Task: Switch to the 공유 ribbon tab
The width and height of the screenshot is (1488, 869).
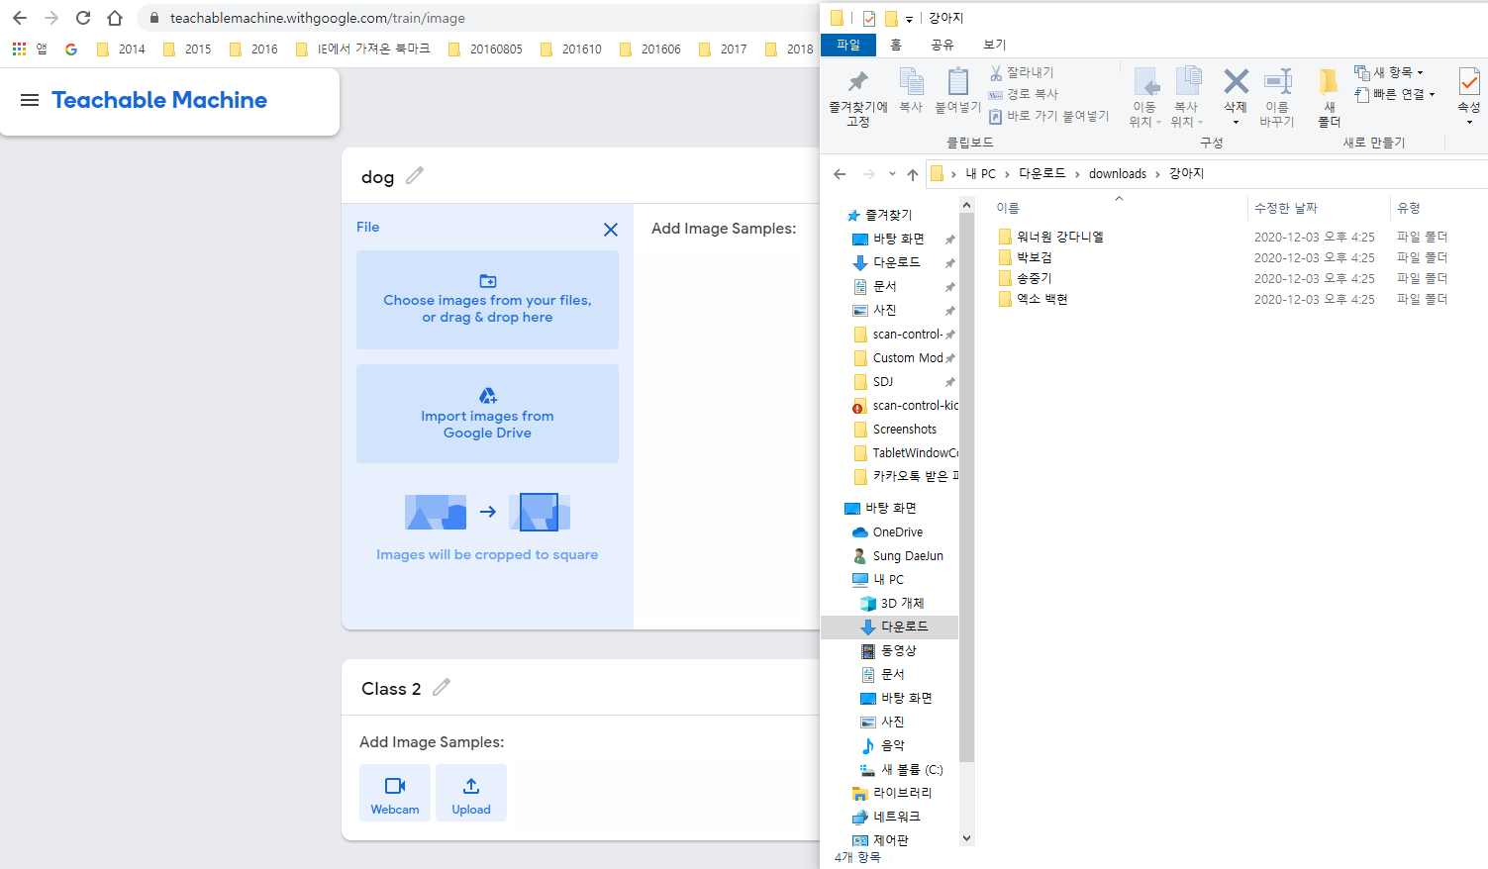Action: [942, 45]
